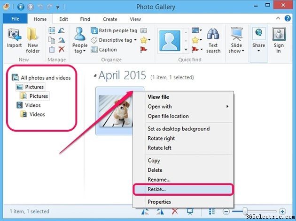Switch to the Create ribbon tab
Screen dimensions: 296x221
pos(110,19)
